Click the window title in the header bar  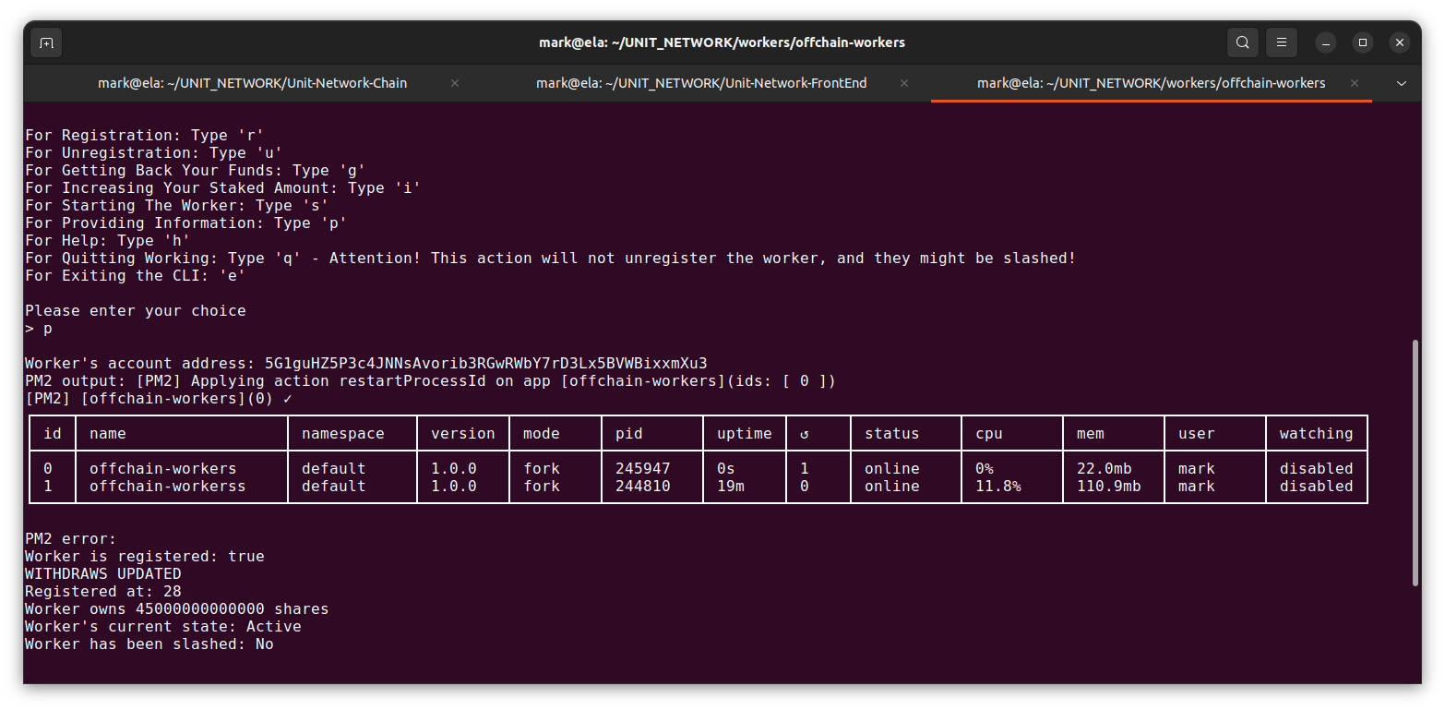pos(722,42)
